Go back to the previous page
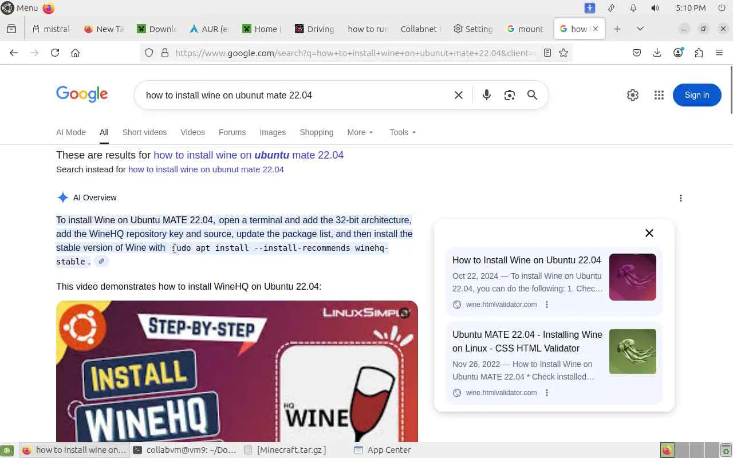 click(14, 53)
